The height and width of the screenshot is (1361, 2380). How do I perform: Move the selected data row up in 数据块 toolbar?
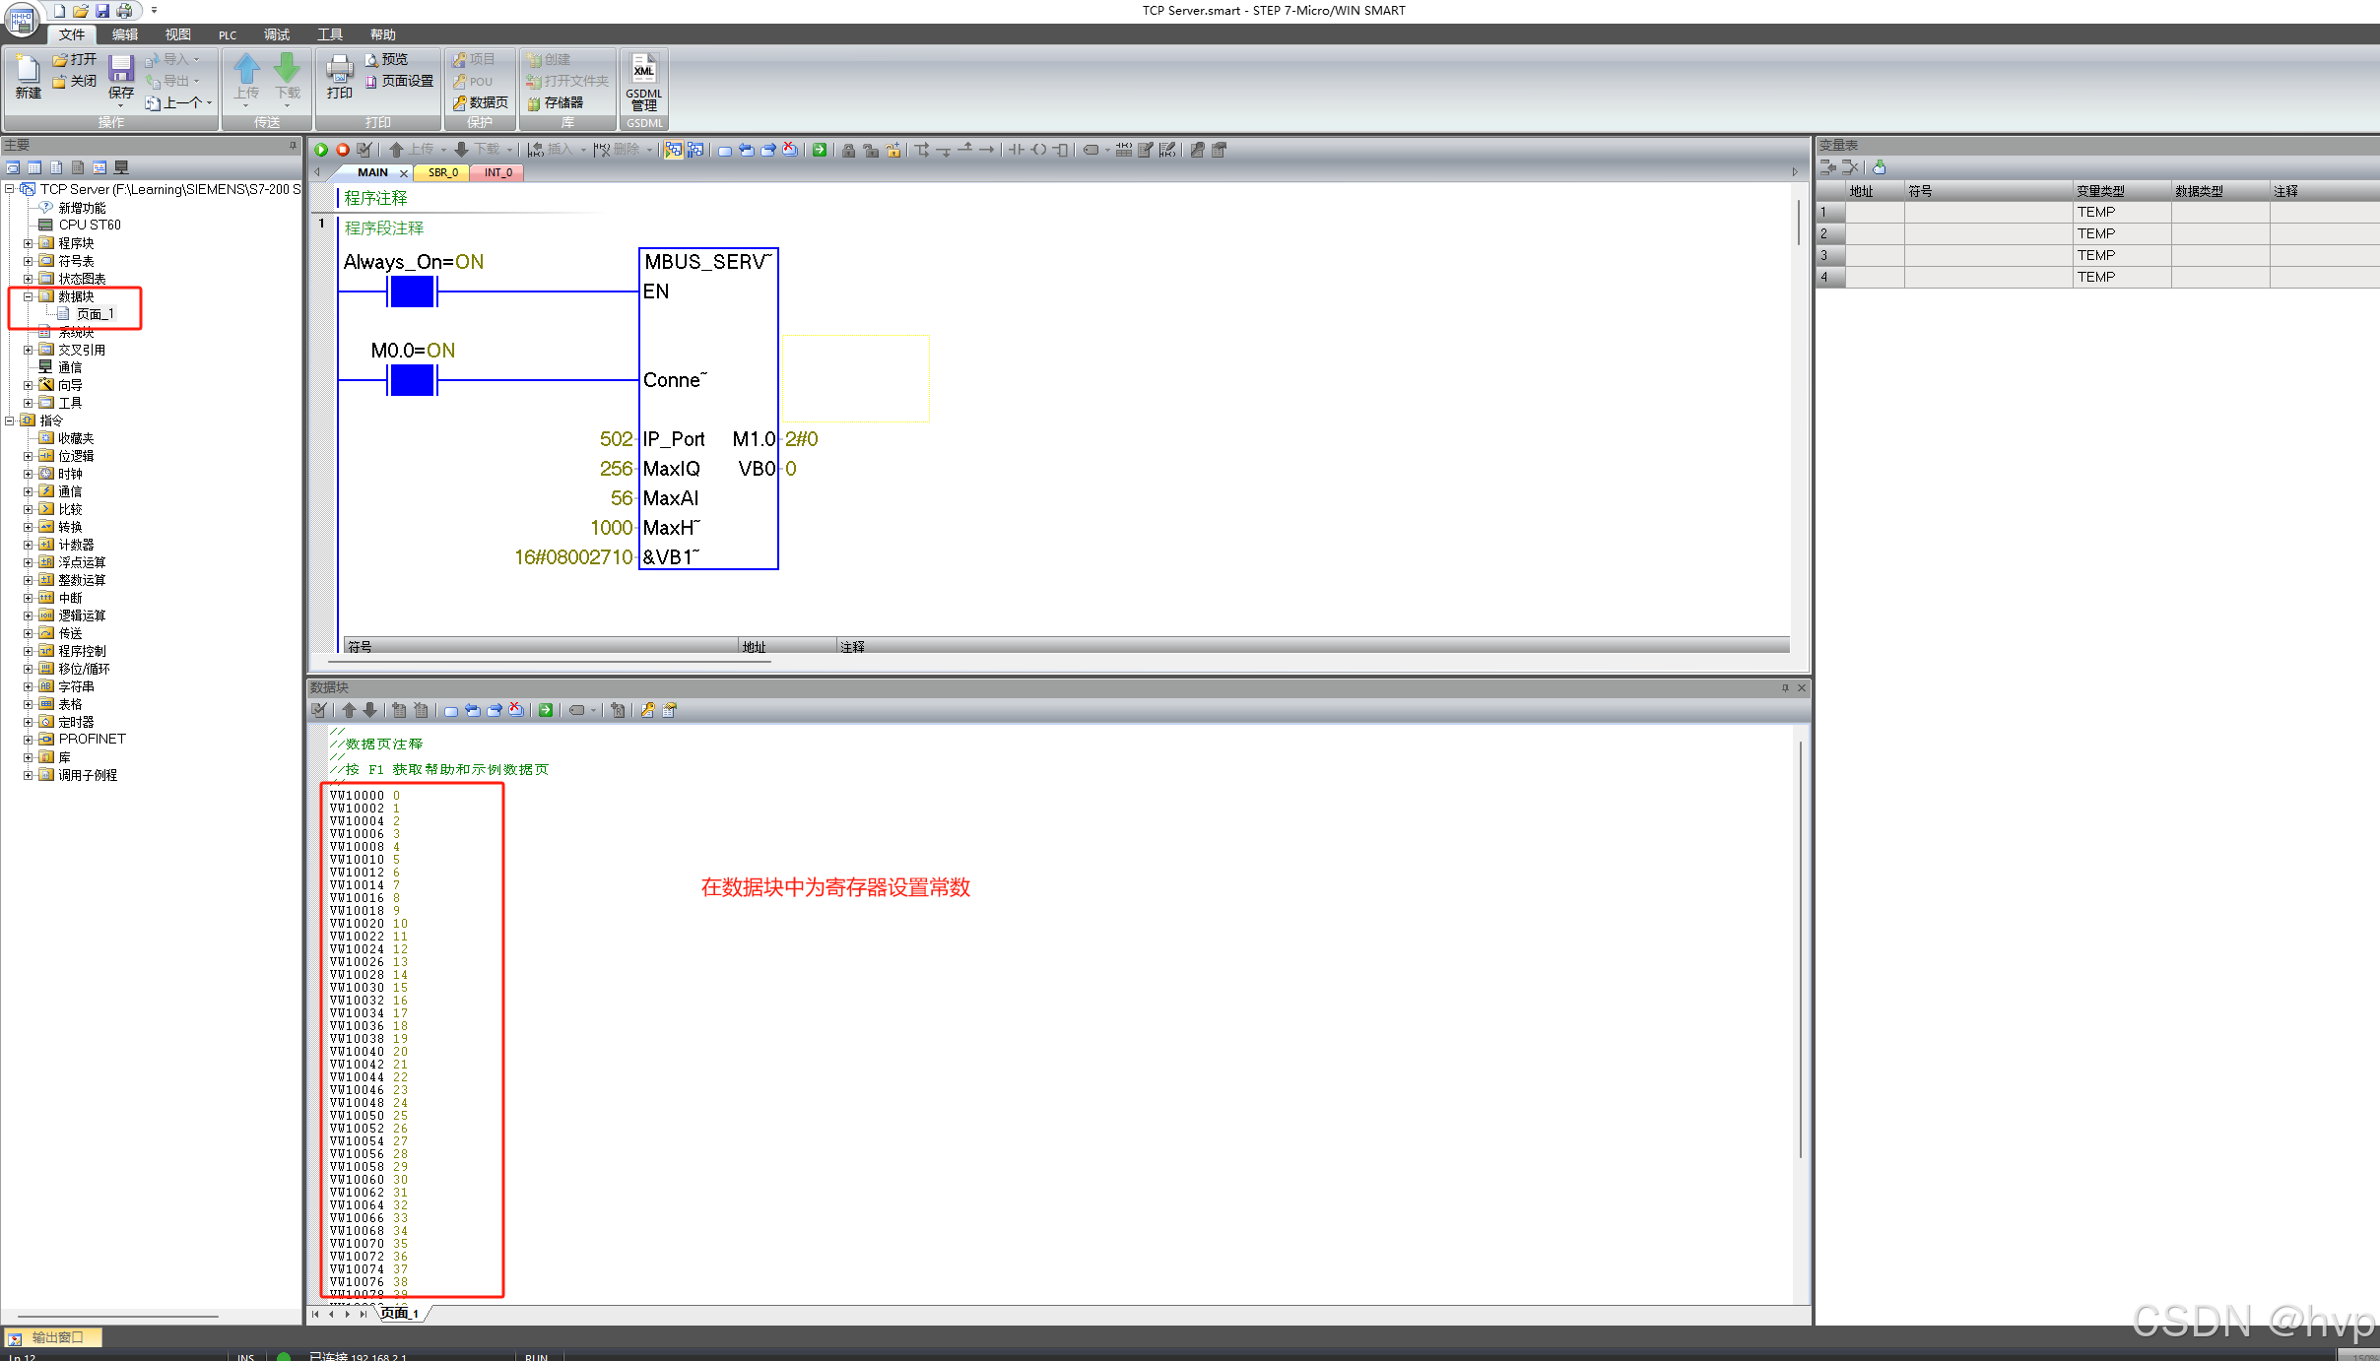350,710
